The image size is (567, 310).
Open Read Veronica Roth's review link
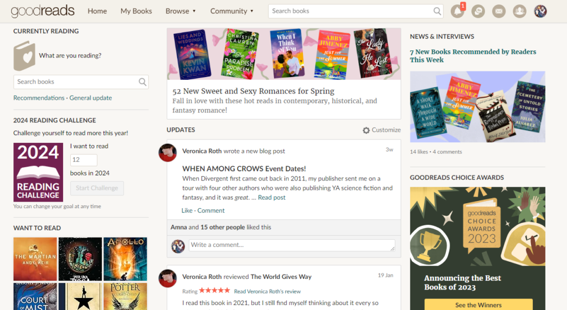point(267,292)
